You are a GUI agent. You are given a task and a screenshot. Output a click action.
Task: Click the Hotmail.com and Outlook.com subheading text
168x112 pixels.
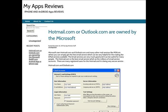pyautogui.click(x=61, y=65)
